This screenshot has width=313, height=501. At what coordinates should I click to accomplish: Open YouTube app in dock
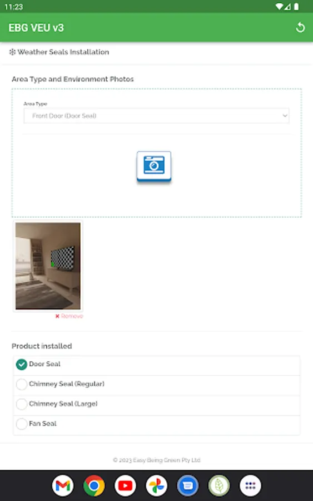coord(125,485)
